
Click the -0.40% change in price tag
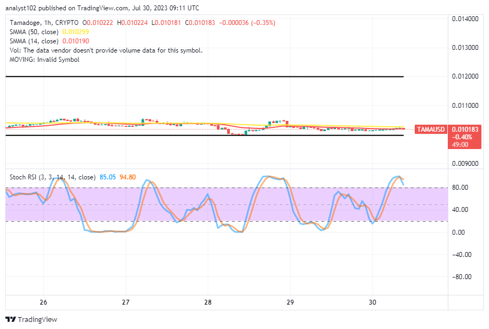pyautogui.click(x=462, y=137)
